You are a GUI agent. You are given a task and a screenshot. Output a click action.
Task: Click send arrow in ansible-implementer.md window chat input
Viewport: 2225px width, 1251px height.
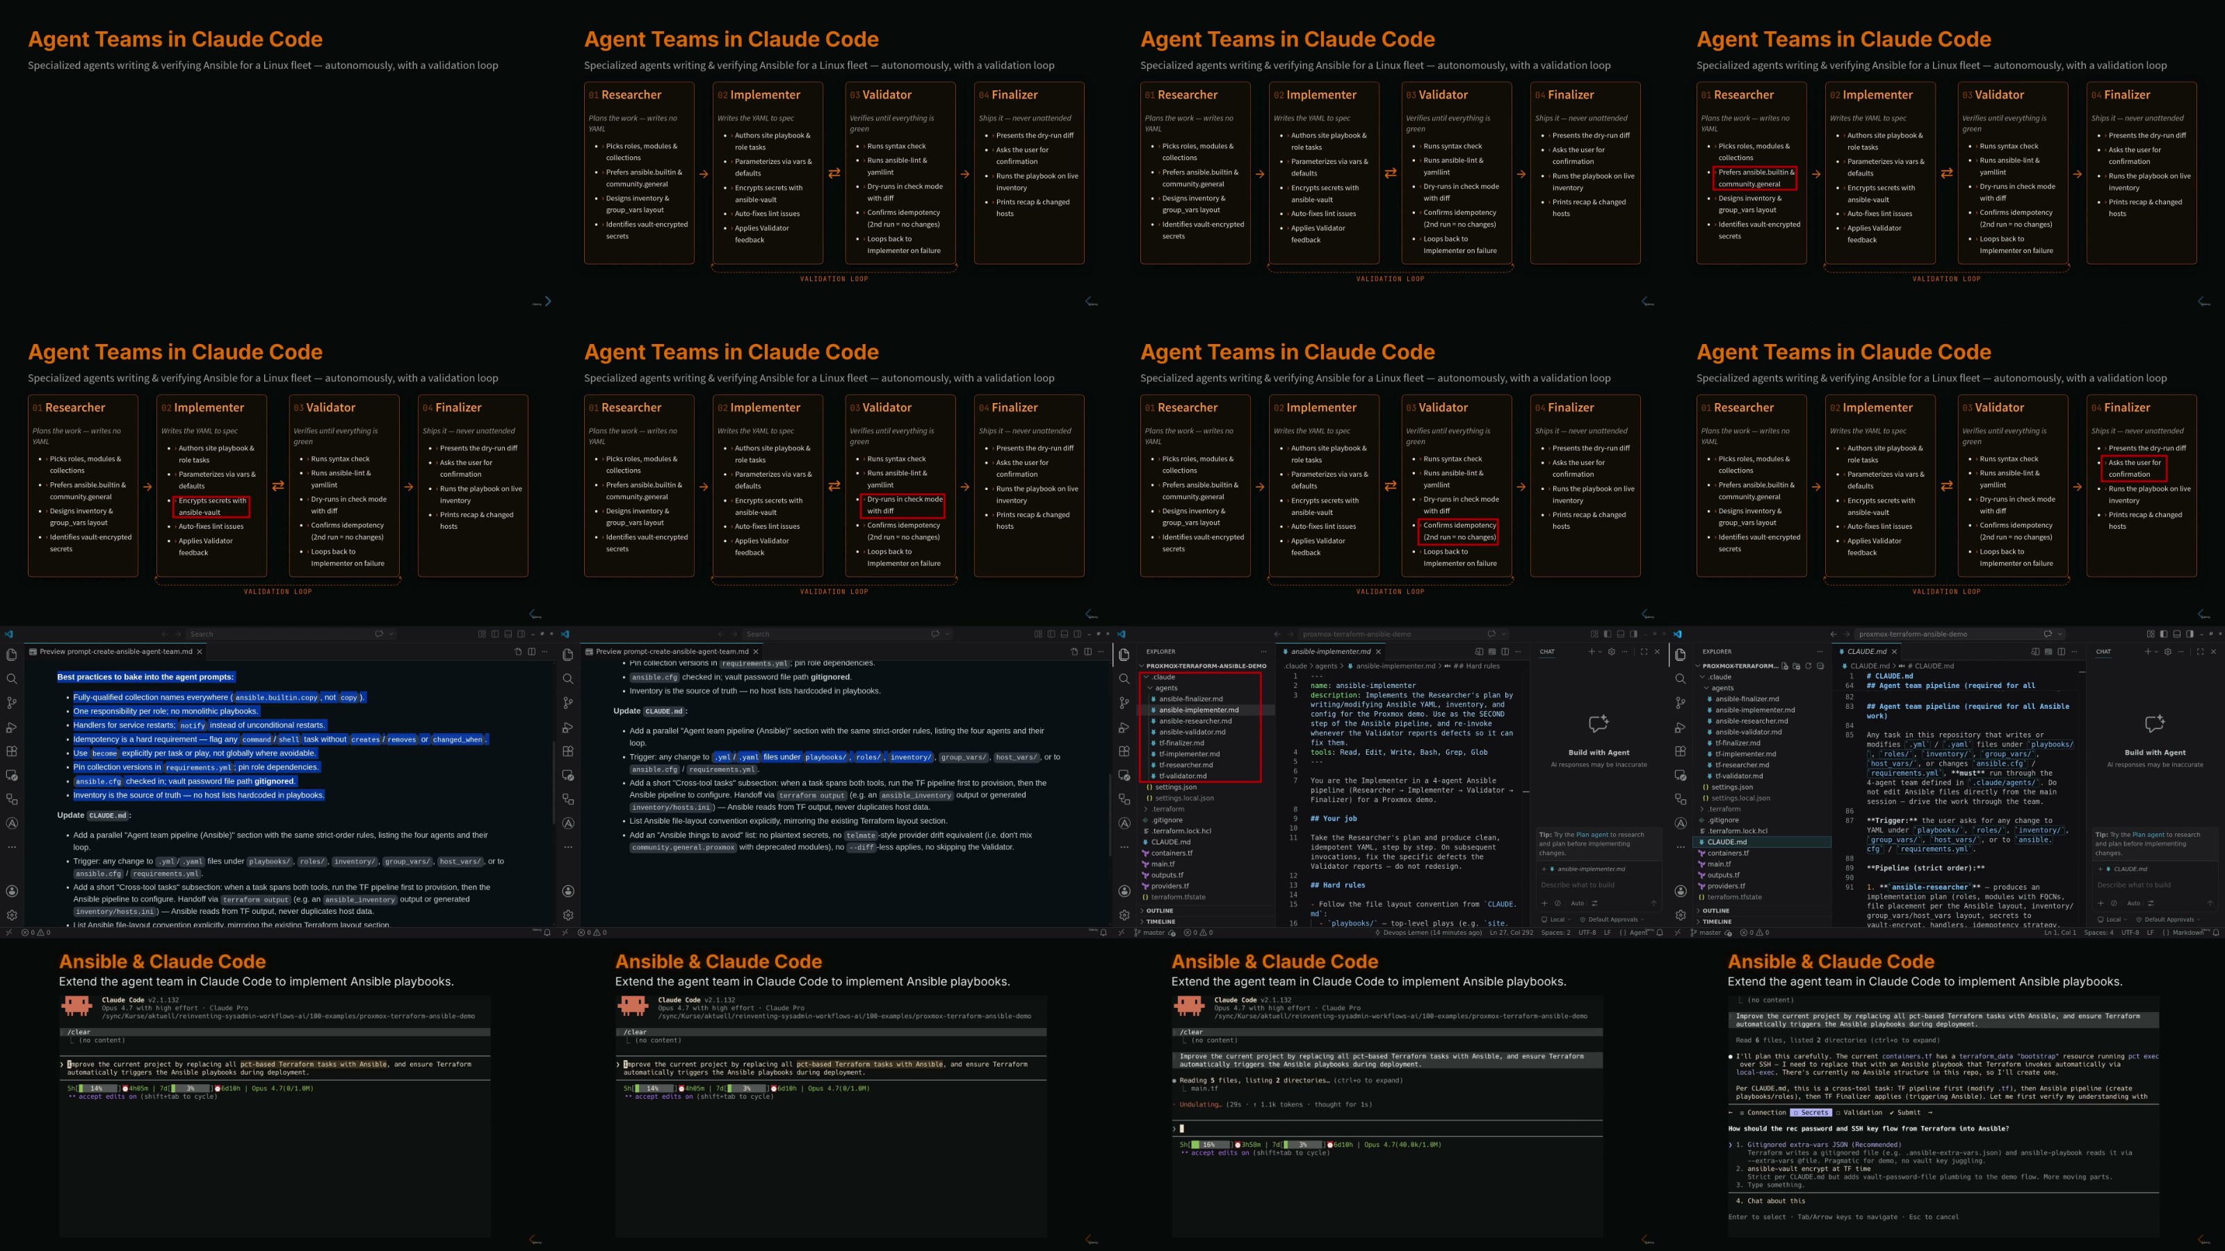[1653, 903]
